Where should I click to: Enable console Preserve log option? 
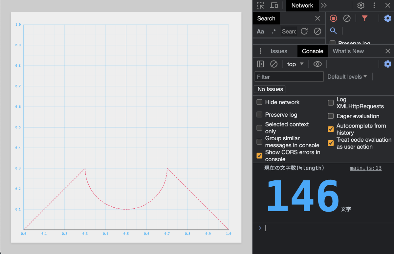pyautogui.click(x=259, y=115)
